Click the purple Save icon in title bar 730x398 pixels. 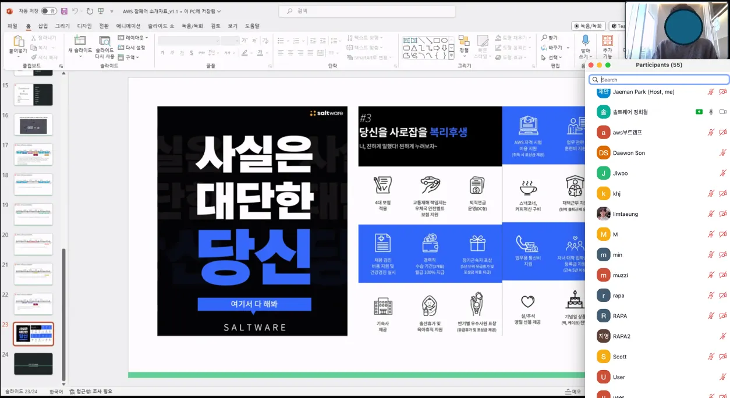64,11
